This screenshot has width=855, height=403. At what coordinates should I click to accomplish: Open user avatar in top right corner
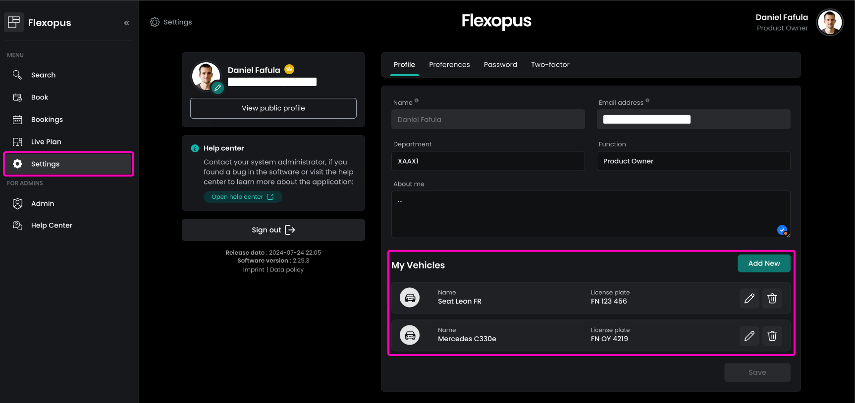[x=830, y=22]
